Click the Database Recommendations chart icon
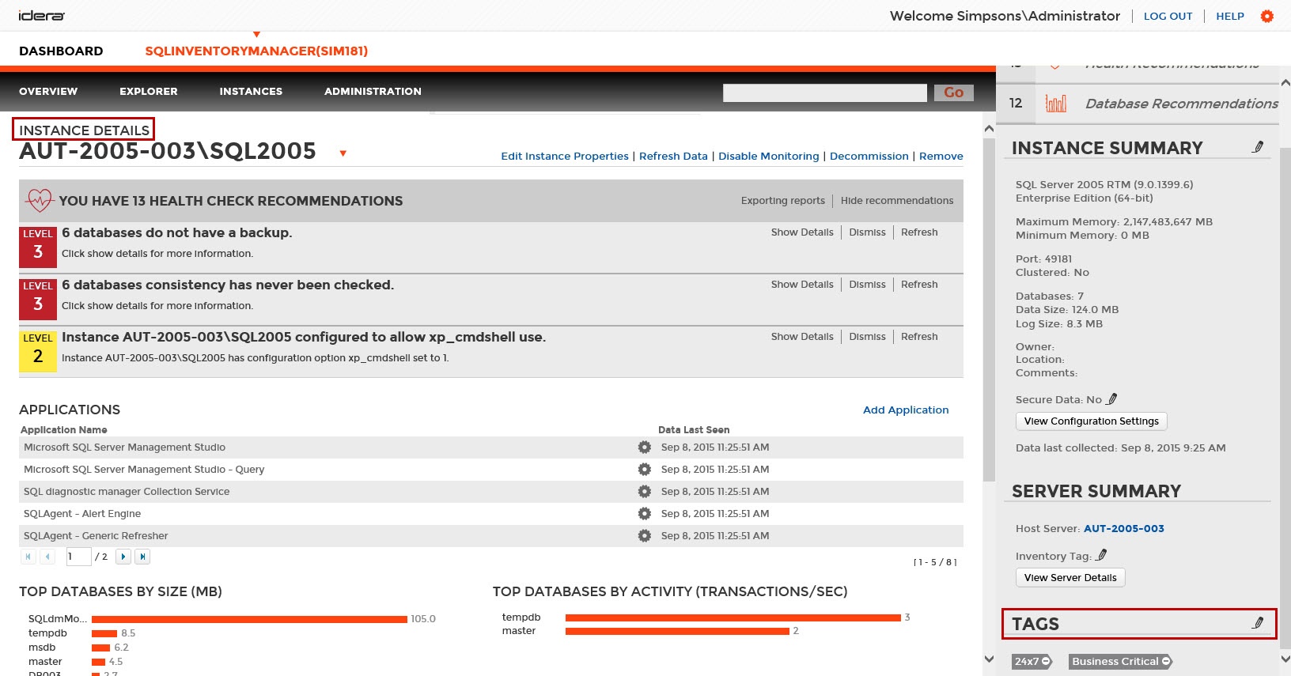 [1056, 104]
